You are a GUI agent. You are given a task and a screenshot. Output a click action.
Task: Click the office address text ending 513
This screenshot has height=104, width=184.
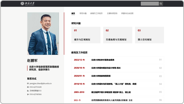35,91
